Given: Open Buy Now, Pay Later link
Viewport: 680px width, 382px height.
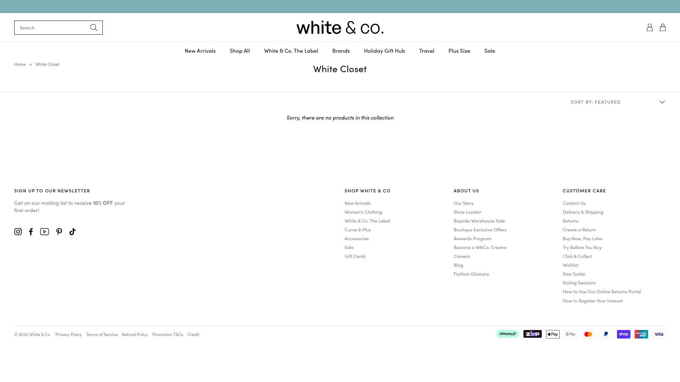Looking at the screenshot, I should tap(583, 238).
